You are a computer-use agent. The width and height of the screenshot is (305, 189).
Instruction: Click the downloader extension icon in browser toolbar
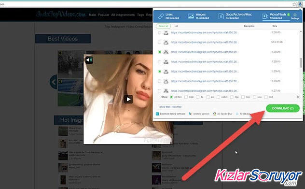pyautogui.click(x=300, y=4)
